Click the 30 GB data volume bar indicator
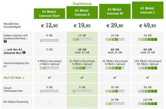Image resolution: width=166 pixels, height=109 pixels. point(148,40)
